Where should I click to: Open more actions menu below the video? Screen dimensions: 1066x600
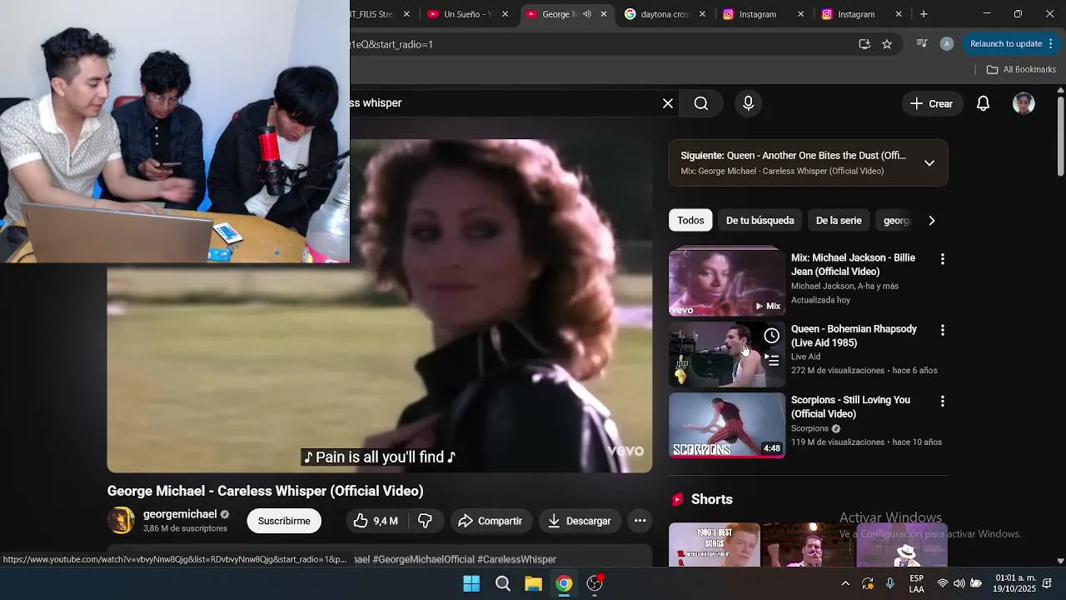pos(640,521)
